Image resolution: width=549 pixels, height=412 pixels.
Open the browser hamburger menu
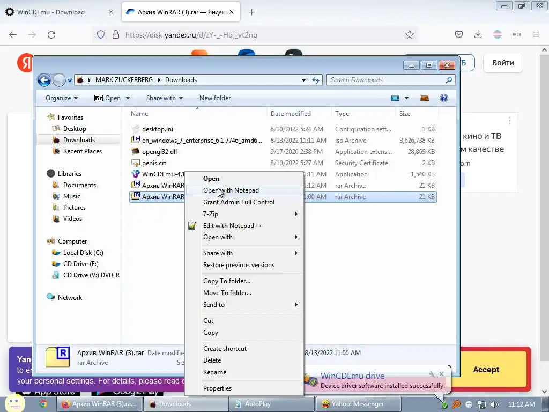[536, 34]
